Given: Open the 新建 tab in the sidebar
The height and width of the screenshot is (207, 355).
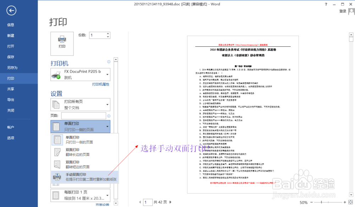Looking at the screenshot, I should pos(11,35).
